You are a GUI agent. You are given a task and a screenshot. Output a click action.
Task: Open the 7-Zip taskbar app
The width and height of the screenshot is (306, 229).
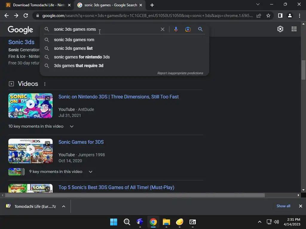193,222
